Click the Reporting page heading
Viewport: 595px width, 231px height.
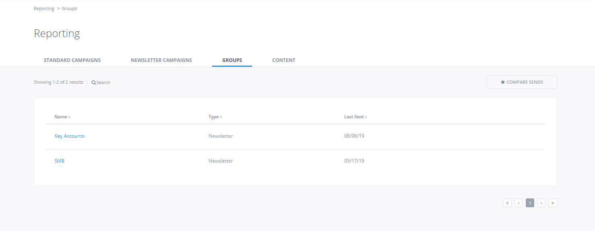[57, 33]
